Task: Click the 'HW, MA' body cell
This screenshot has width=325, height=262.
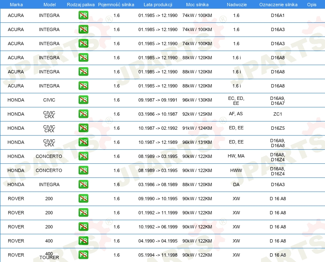Action: pyautogui.click(x=236, y=156)
